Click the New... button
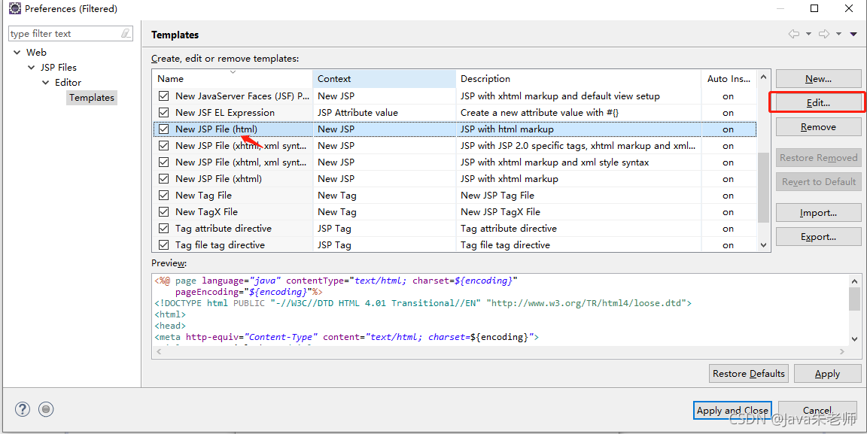The height and width of the screenshot is (434, 867). click(x=818, y=78)
